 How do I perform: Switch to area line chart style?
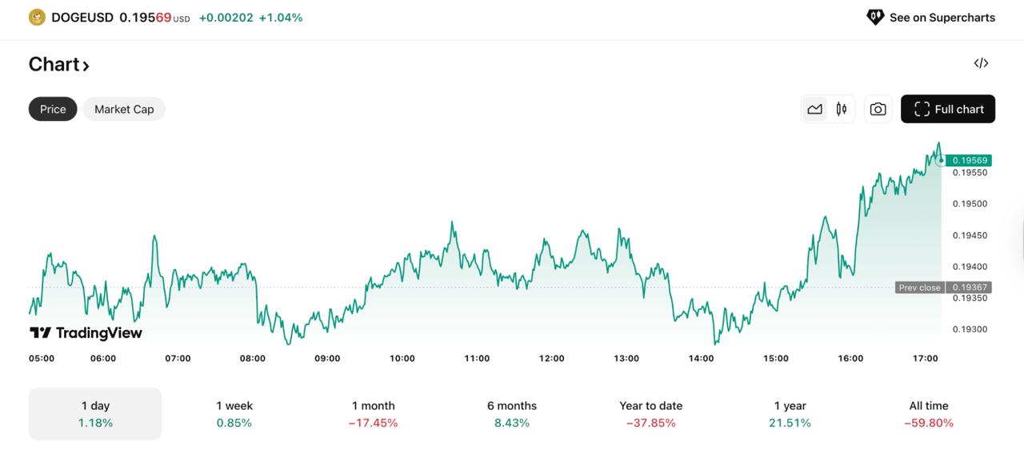click(x=814, y=109)
